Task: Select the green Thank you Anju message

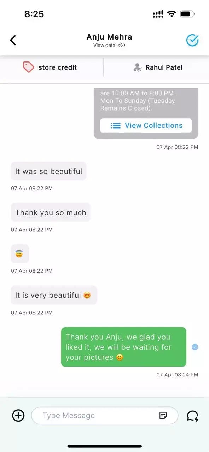Action: point(124,347)
